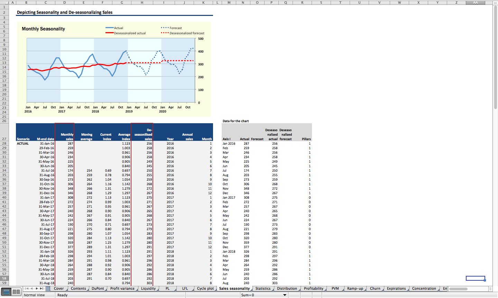This screenshot has width=498, height=298.
Task: Select the '31-Dec-17' date cell
Action: [x=45, y=247]
